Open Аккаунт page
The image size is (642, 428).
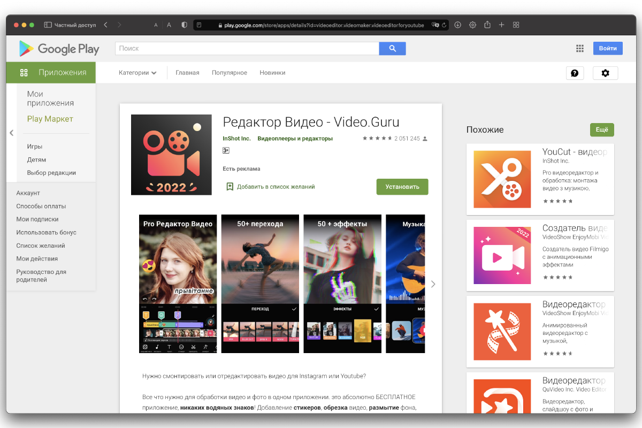28,193
